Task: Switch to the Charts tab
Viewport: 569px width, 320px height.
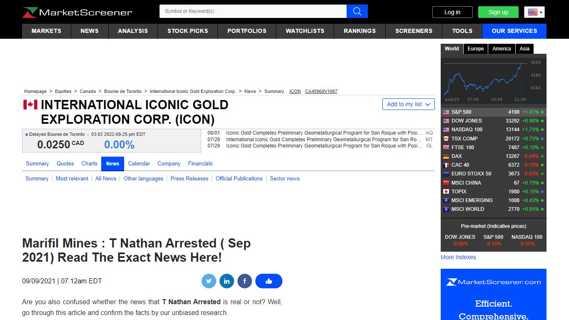Action: click(90, 164)
